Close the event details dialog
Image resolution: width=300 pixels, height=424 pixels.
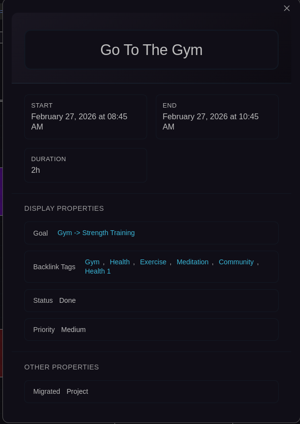point(286,8)
